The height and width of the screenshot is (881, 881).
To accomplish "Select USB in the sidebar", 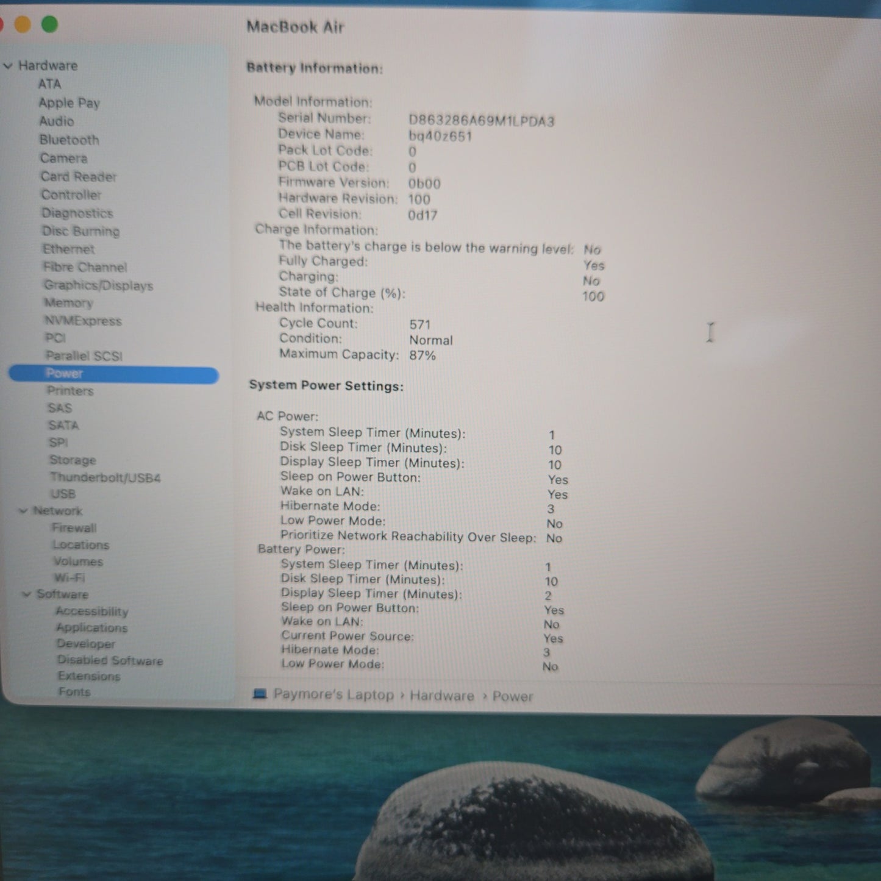I will coord(63,494).
